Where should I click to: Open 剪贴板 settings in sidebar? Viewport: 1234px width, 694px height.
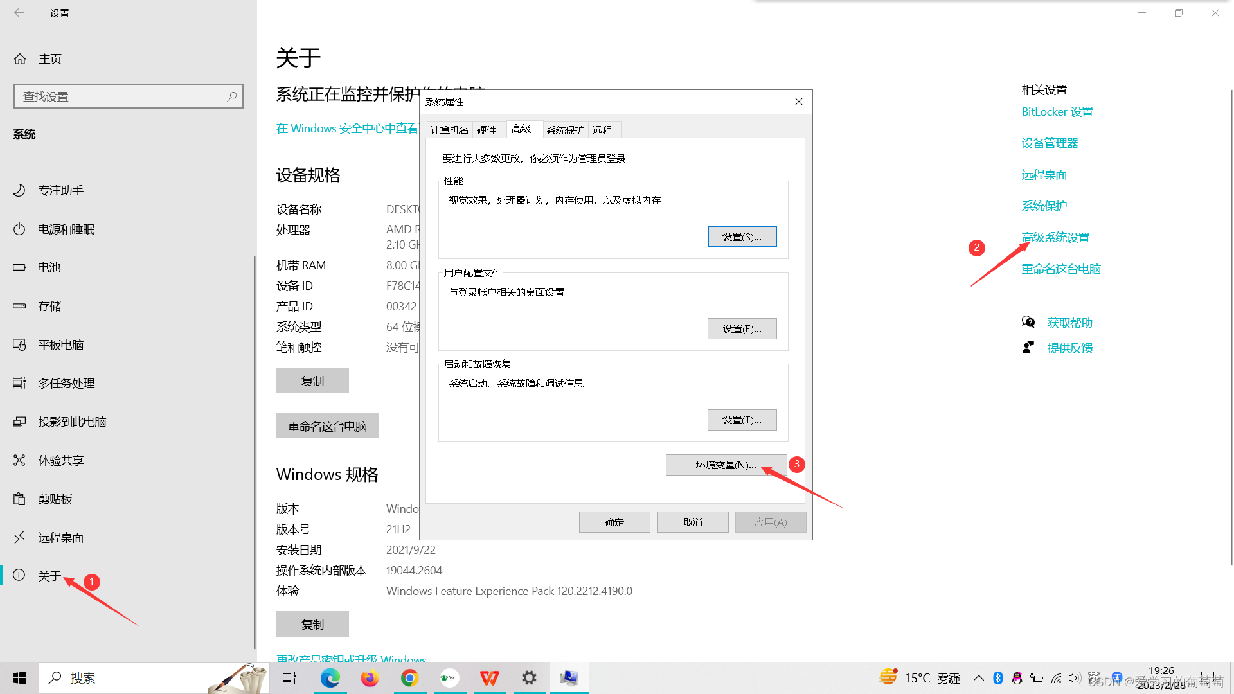click(55, 499)
